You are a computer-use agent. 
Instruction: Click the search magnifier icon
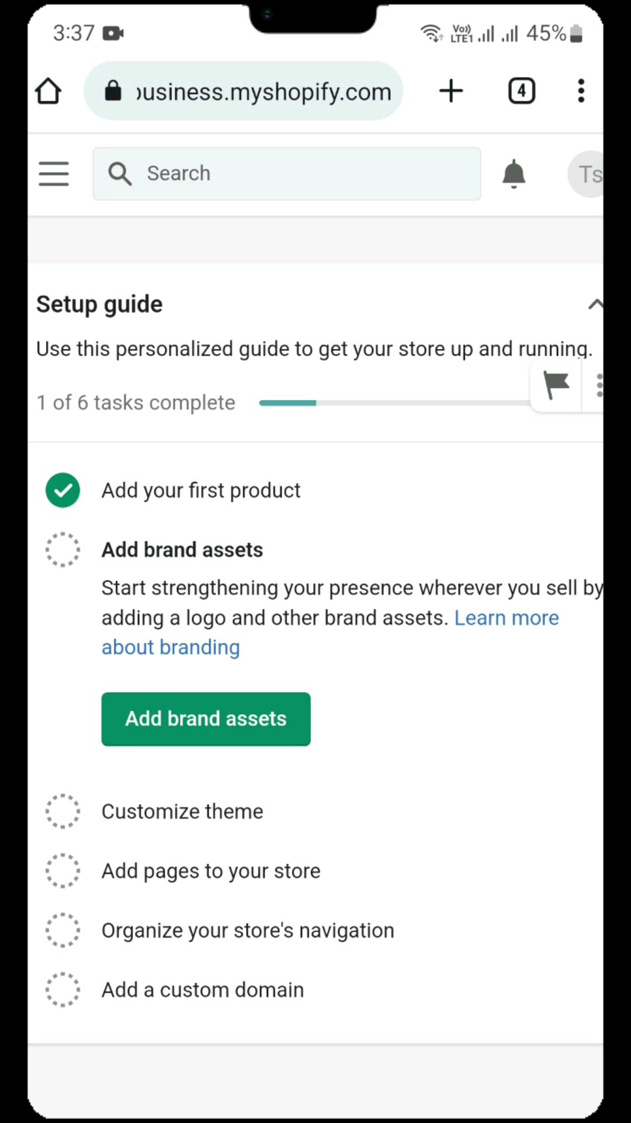pos(120,174)
